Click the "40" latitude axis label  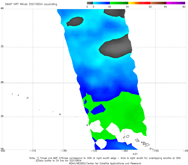(2, 8)
